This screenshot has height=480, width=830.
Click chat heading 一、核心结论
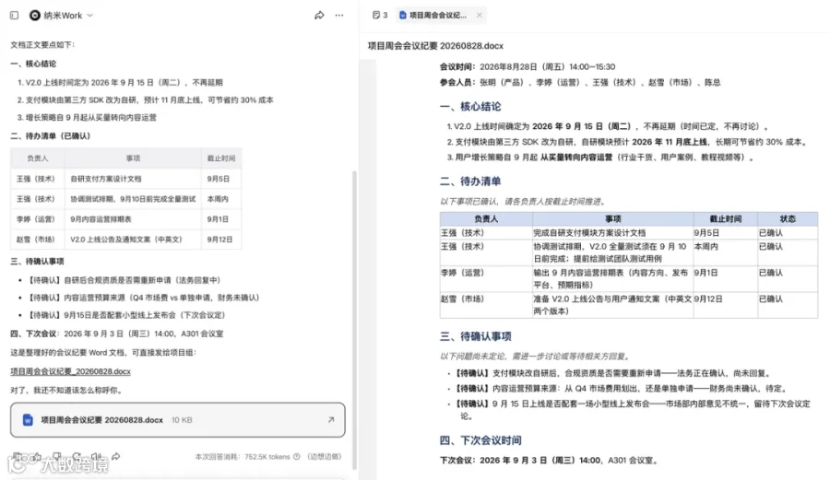point(33,64)
